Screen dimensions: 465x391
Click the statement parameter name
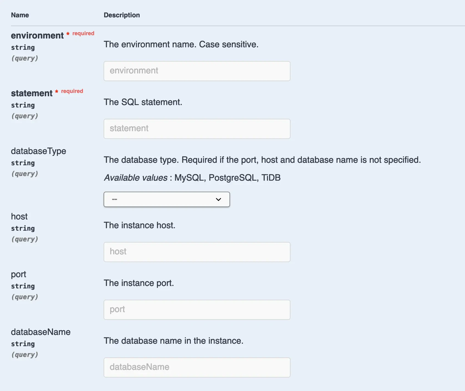pos(32,93)
